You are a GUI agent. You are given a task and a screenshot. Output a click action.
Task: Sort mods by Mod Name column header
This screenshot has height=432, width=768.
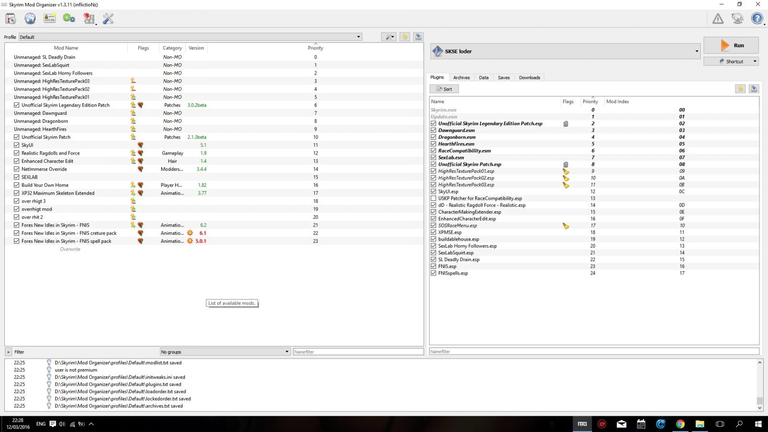[x=66, y=48]
